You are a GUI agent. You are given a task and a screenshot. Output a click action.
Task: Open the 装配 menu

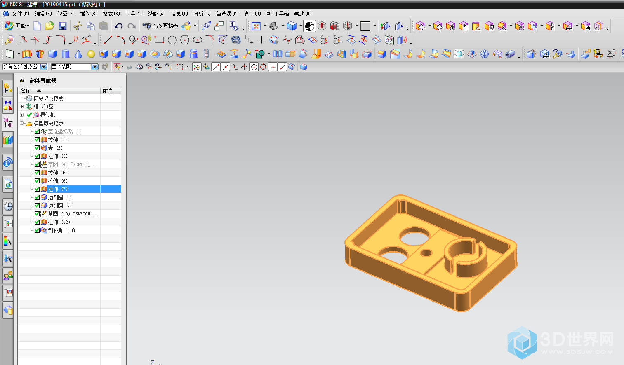coord(156,14)
